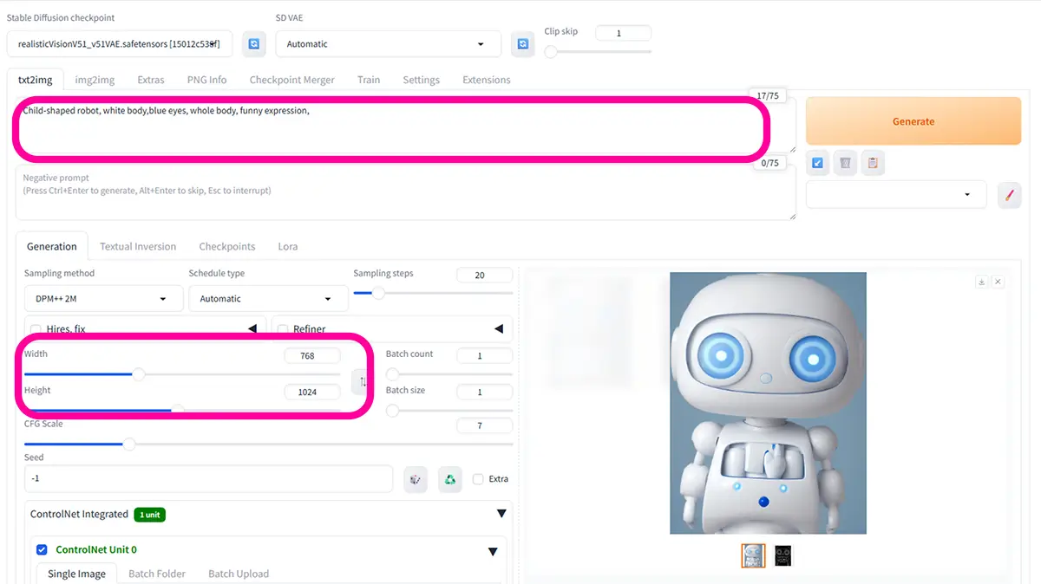Screen dimensions: 1041x584
Task: Reuse the last seed with recycle icon
Action: pyautogui.click(x=449, y=479)
